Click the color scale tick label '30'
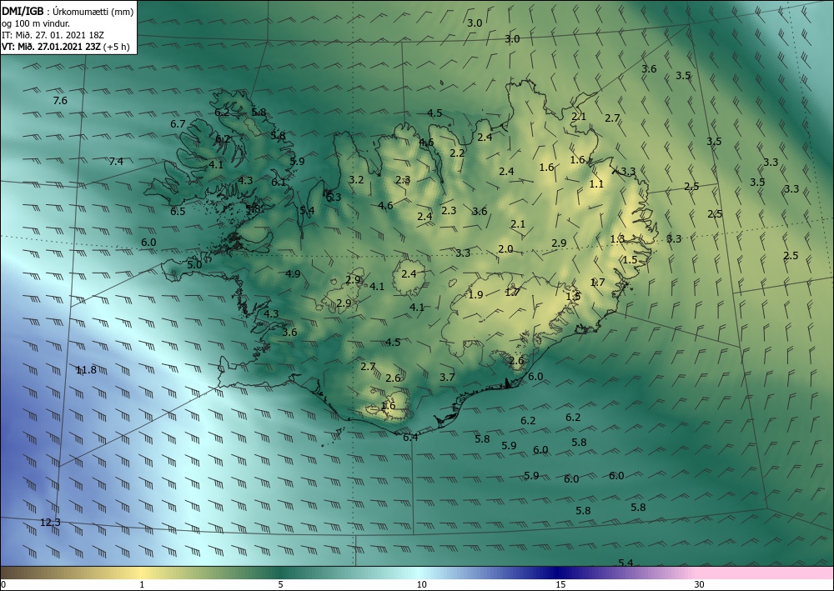 click(x=700, y=584)
